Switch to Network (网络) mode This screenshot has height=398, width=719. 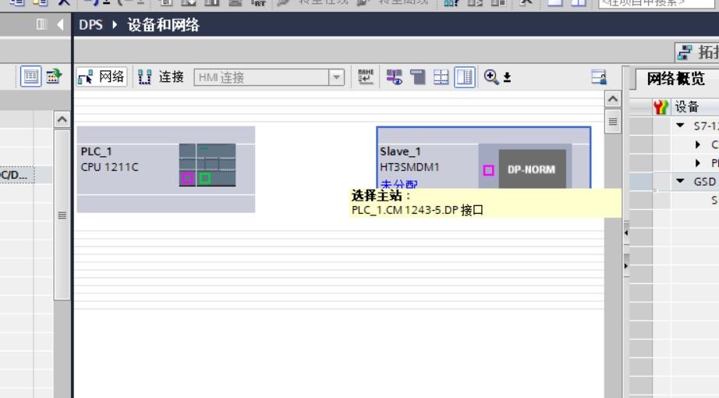click(101, 76)
